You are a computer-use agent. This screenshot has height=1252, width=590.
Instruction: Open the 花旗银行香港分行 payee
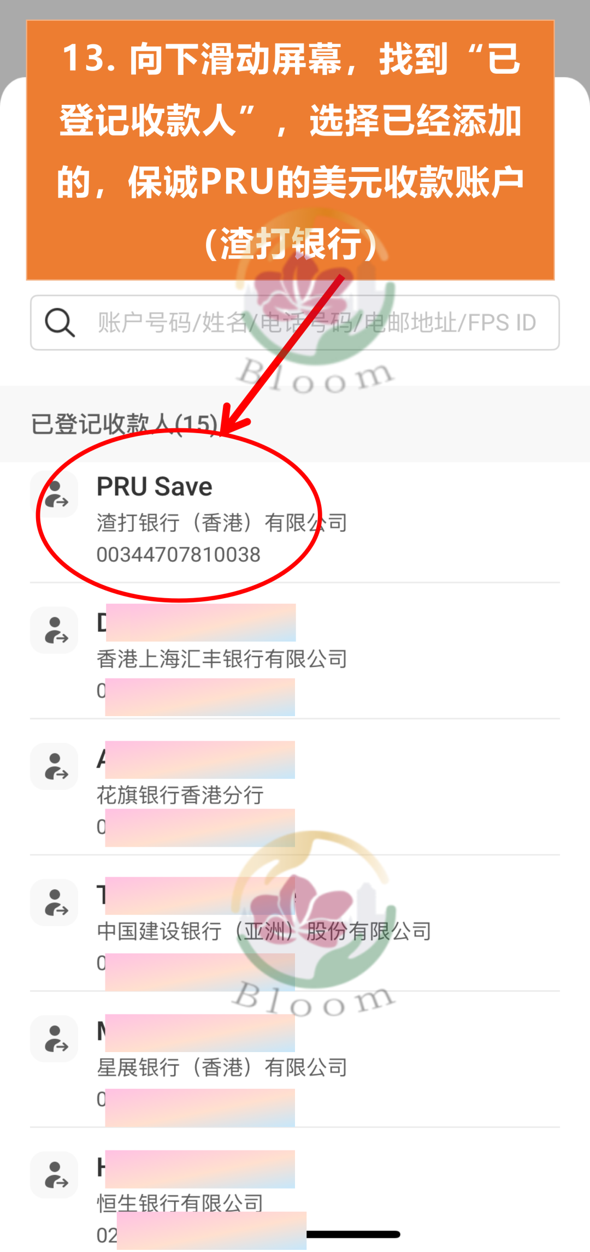coord(295,795)
